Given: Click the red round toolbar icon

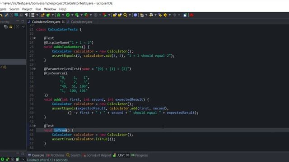Looking at the screenshot, I should 191,15.
